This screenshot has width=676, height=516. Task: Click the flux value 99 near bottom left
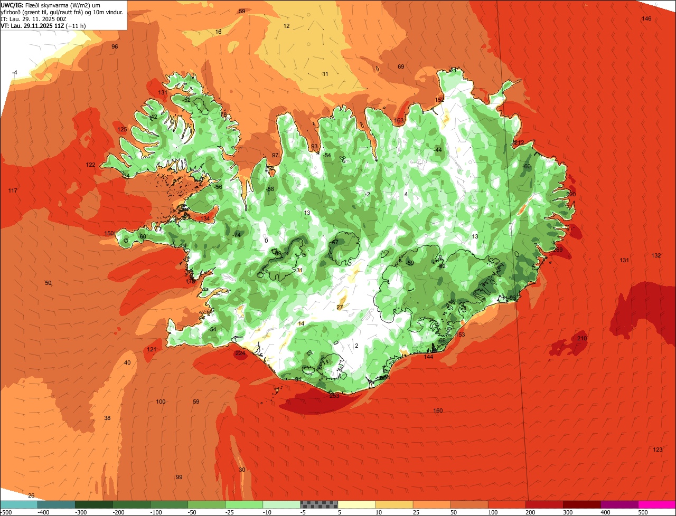coord(179,477)
